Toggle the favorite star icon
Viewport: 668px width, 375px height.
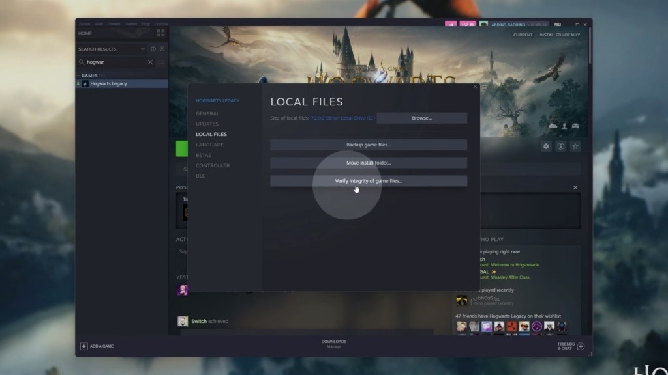pos(575,146)
